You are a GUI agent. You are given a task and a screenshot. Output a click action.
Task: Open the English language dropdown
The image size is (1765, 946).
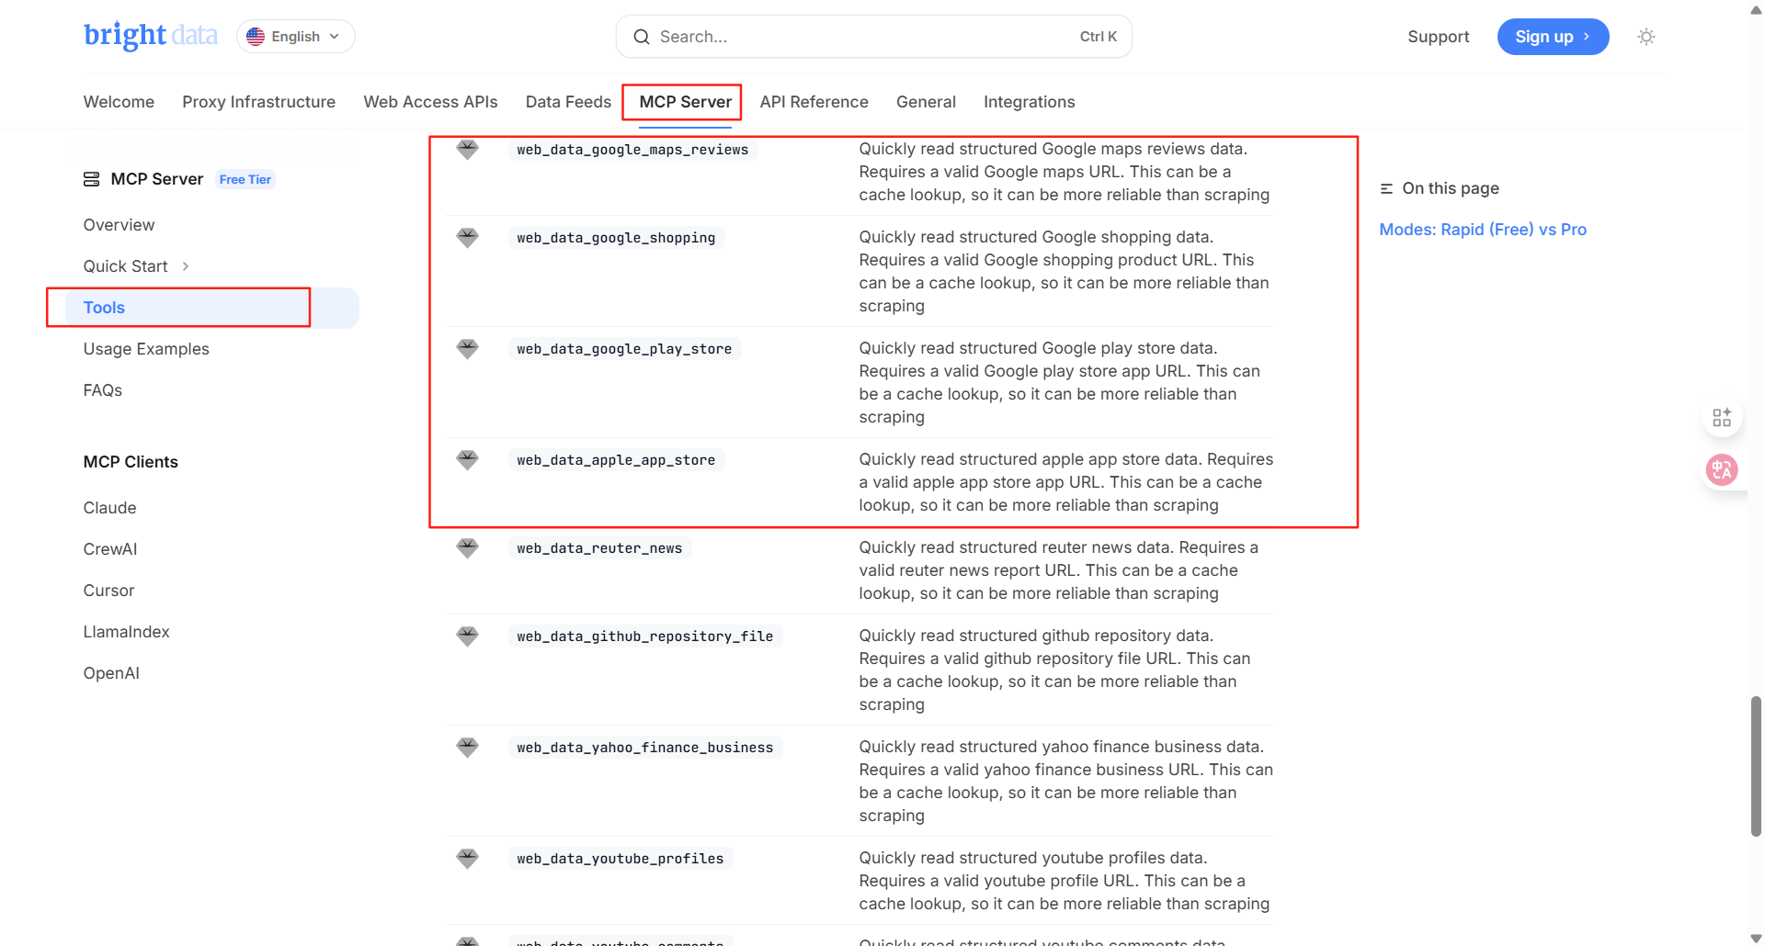[x=295, y=37]
